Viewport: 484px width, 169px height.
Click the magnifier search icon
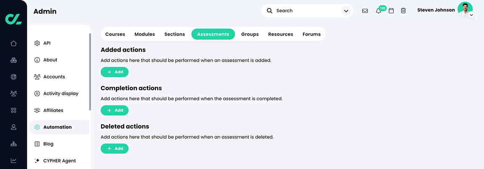click(x=269, y=11)
